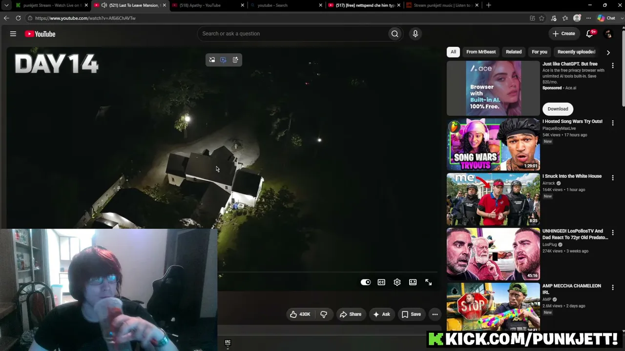Image resolution: width=625 pixels, height=351 pixels.
Task: Click the blue video overlay tool icon
Action: click(x=223, y=60)
